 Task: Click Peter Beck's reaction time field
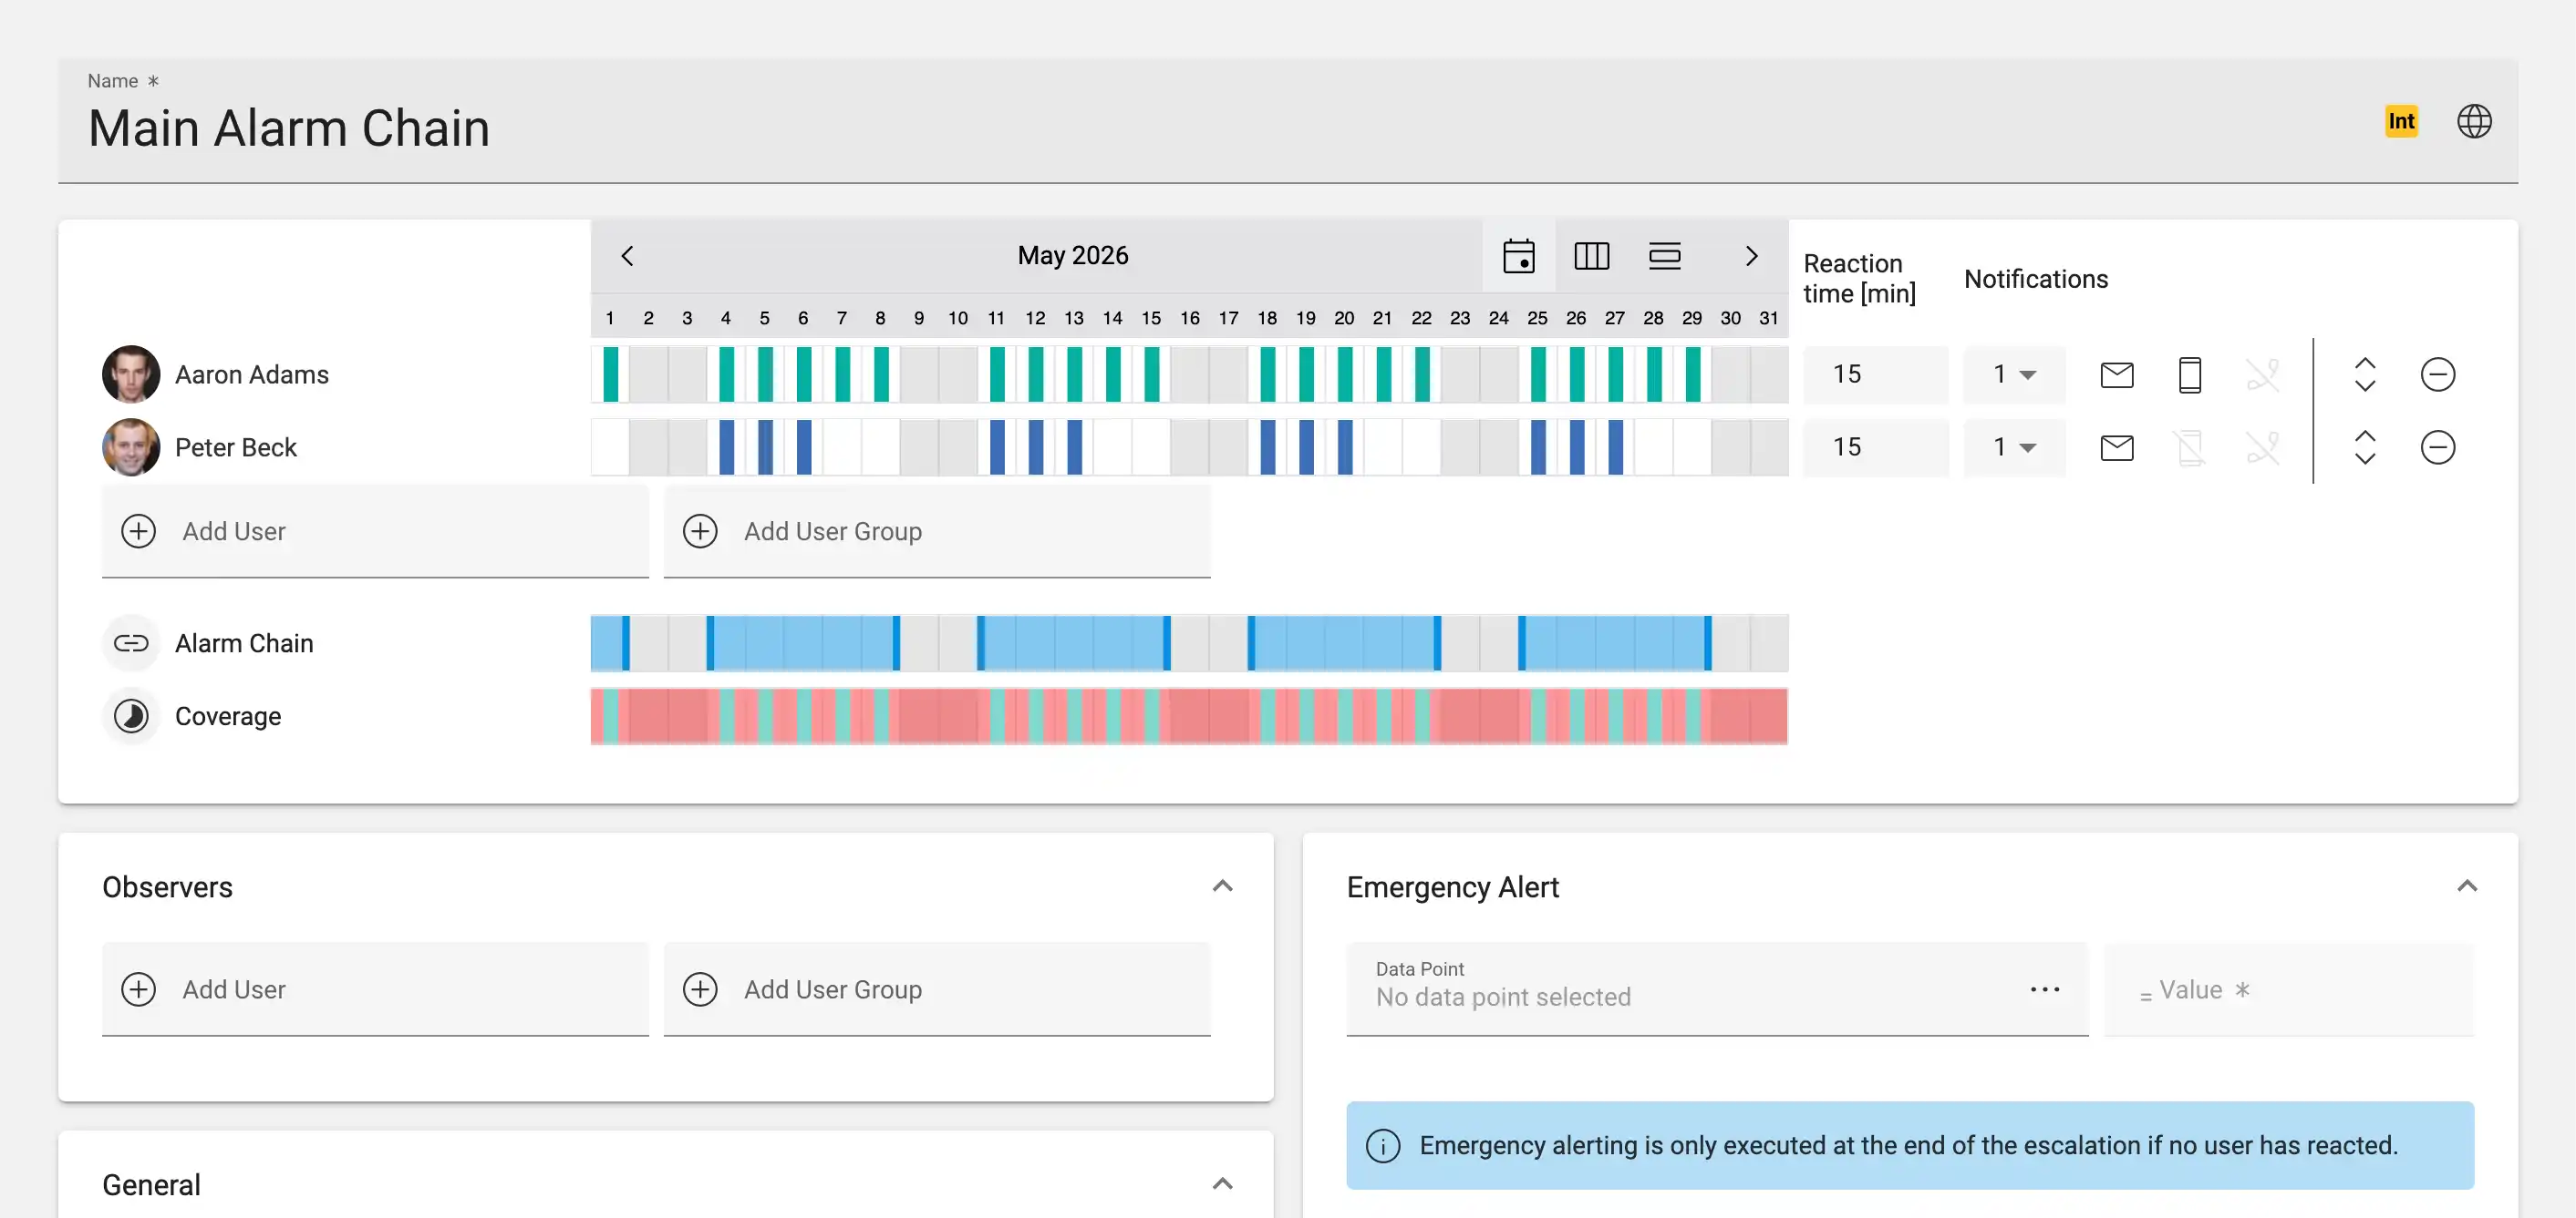pos(1875,447)
